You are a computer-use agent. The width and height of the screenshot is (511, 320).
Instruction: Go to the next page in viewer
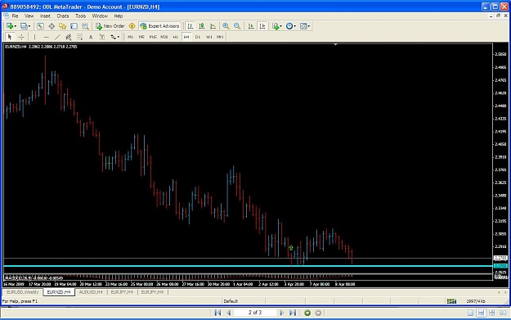tap(282, 313)
